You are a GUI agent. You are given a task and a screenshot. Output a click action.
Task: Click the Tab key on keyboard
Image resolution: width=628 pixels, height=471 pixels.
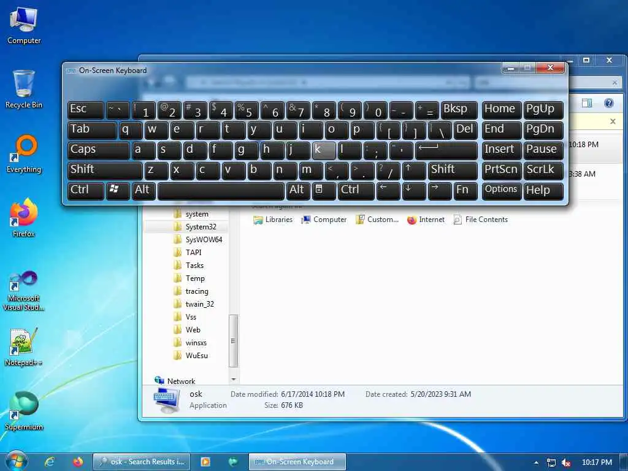click(92, 130)
